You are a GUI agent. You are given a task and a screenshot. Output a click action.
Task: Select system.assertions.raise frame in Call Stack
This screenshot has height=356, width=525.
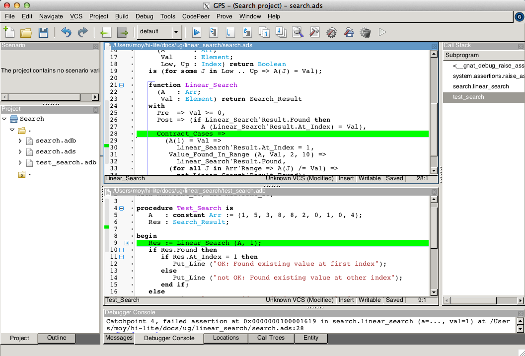483,76
